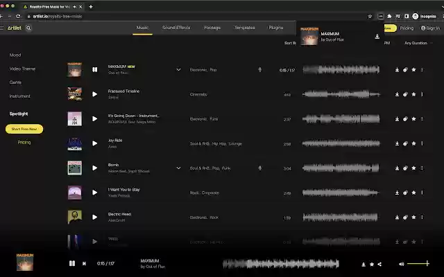
Task: Download MAXIMUM from the popup card
Action: (x=377, y=36)
